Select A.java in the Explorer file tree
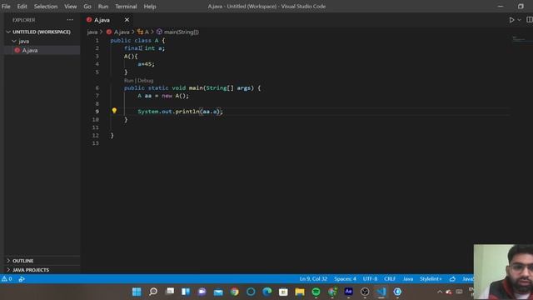 click(x=30, y=50)
